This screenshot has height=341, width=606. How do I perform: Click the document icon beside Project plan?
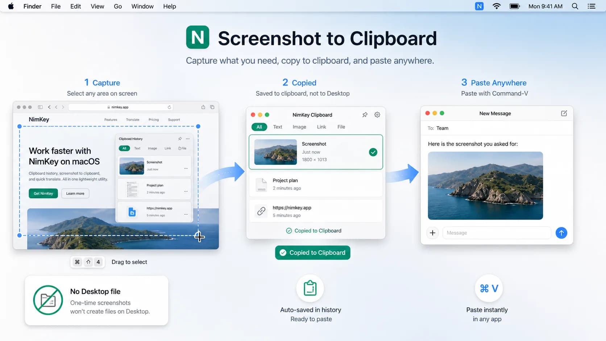[261, 184]
